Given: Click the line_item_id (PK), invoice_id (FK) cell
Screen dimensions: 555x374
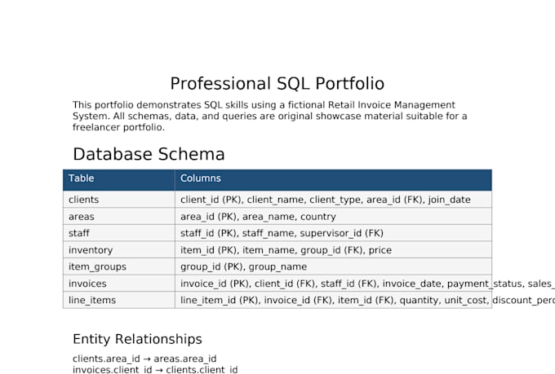Looking at the screenshot, I should [x=333, y=300].
